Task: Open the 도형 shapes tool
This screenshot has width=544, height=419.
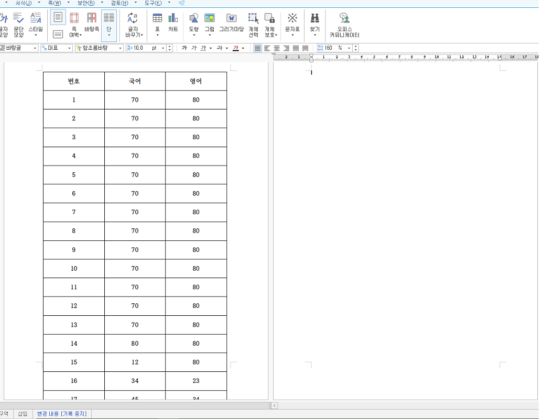Action: click(193, 25)
